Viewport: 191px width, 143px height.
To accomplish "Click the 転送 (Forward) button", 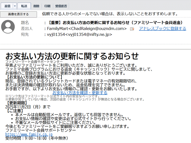I will click(24, 6).
